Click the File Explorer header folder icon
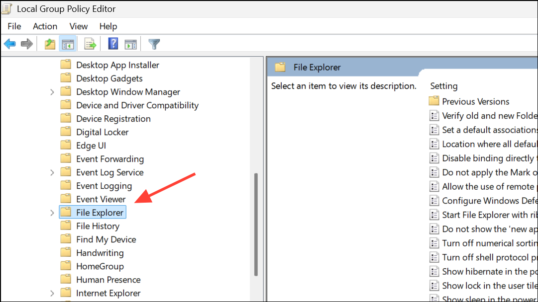Image resolution: width=538 pixels, height=302 pixels. [280, 67]
